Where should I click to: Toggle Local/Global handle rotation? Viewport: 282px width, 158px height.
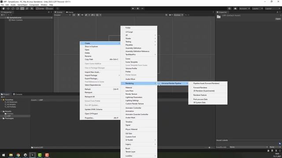click(49, 9)
